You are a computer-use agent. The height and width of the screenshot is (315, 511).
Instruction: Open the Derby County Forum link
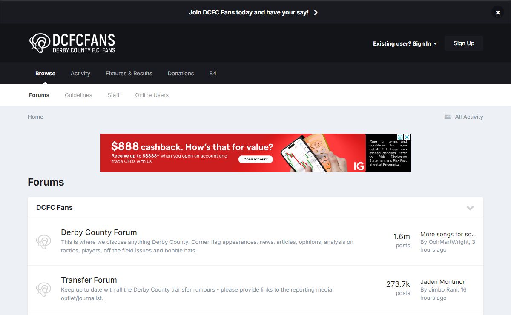click(x=99, y=232)
